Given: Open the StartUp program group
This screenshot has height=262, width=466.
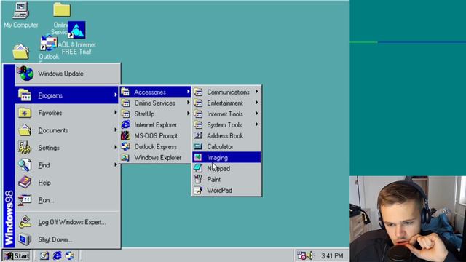Looking at the screenshot, I should click(155, 114).
